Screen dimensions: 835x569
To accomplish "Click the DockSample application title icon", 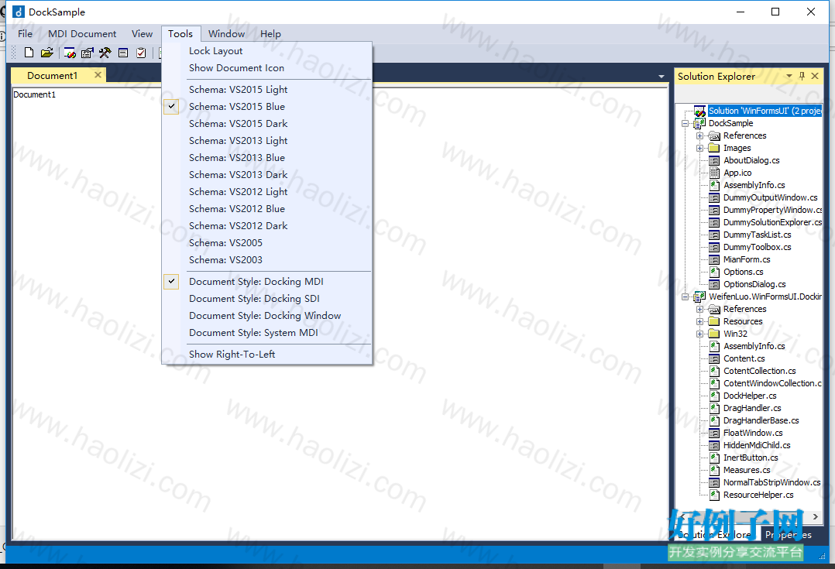I will tap(19, 12).
